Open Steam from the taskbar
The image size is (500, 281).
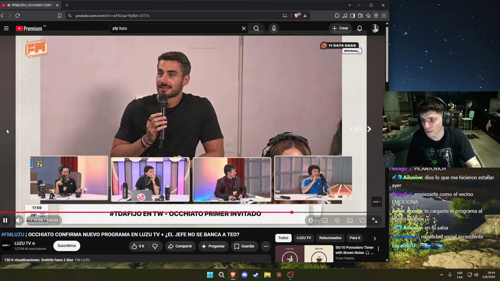point(256,275)
